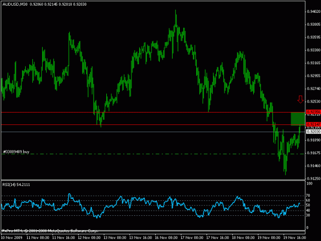Screen dimensions: 321x241
Task: Click the RSI 50 level label
Action: tap(308, 206)
